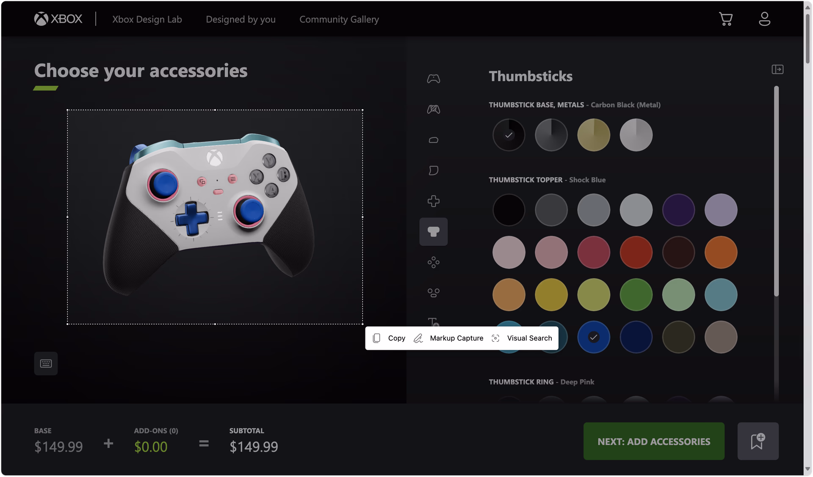Select the ABXY buttons category icon
Screen dimensions: 813x477
click(433, 262)
